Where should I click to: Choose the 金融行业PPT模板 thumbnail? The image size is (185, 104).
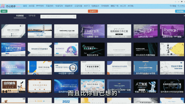click(x=13, y=49)
